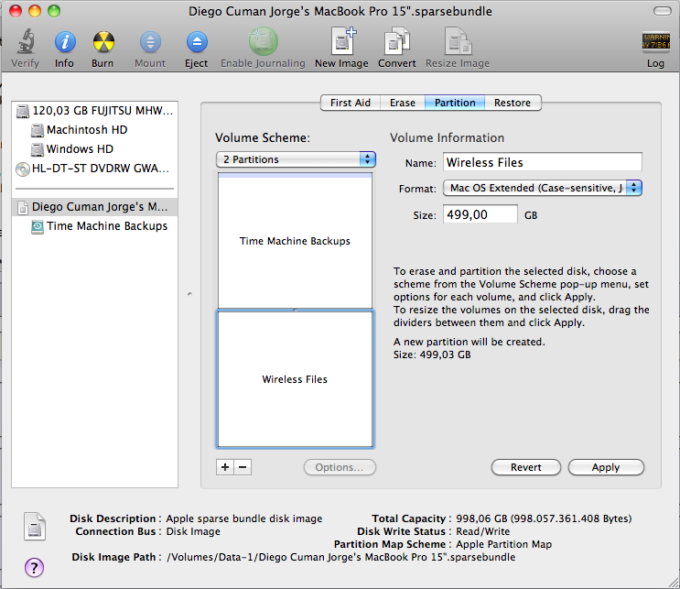680x589 pixels.
Task: Create a New Image from toolbar
Action: [x=342, y=41]
